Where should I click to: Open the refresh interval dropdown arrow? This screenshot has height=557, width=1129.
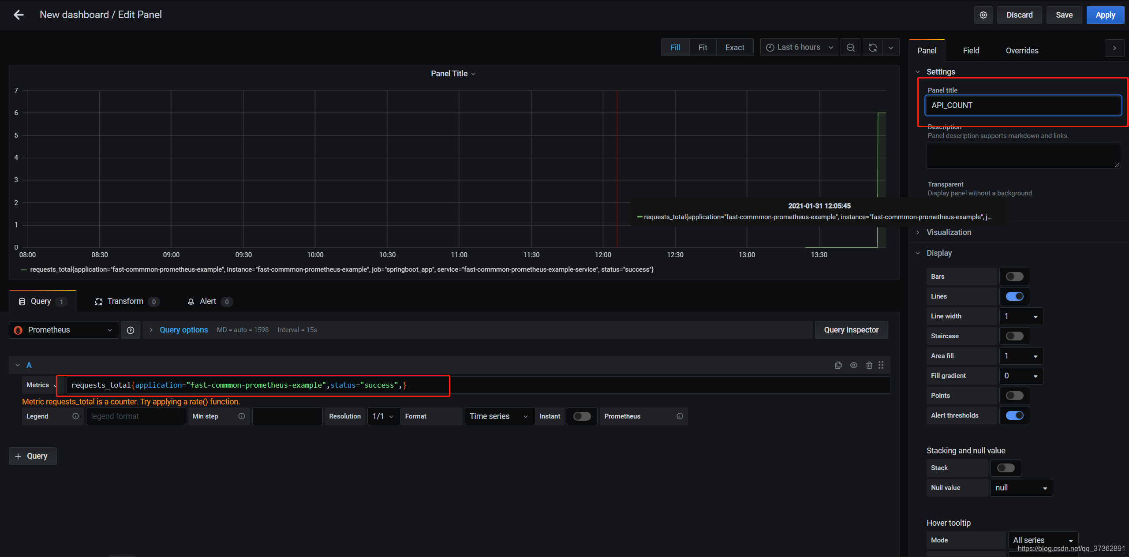click(891, 48)
